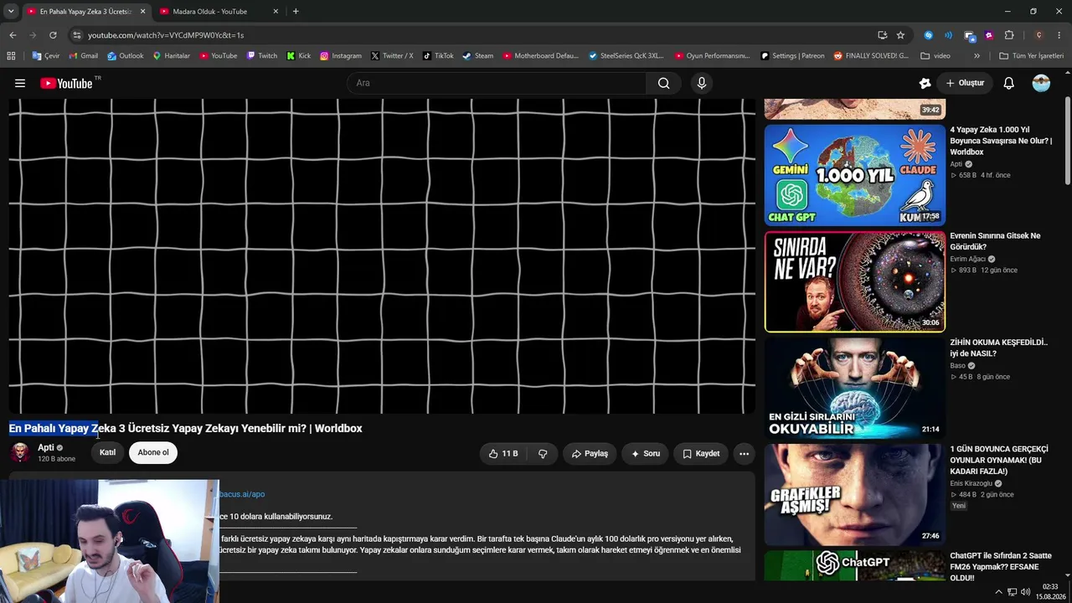Show hidden system tray icons chevron
The height and width of the screenshot is (603, 1072).
tap(998, 592)
